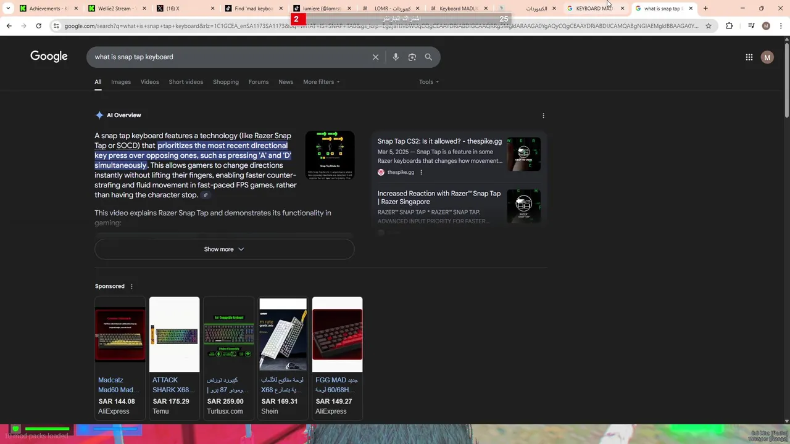Viewport: 790px width, 444px height.
Task: Select the All results tab
Action: pyautogui.click(x=98, y=82)
